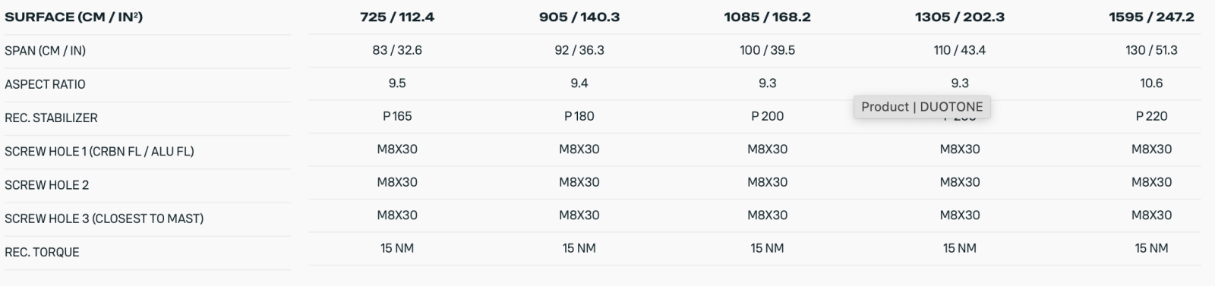
Task: Click the Product | DUOTONE tooltip
Action: click(922, 107)
